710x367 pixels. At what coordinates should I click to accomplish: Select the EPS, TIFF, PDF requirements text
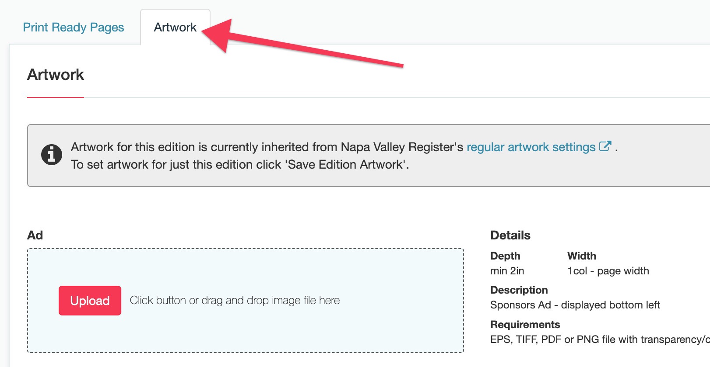pos(600,339)
